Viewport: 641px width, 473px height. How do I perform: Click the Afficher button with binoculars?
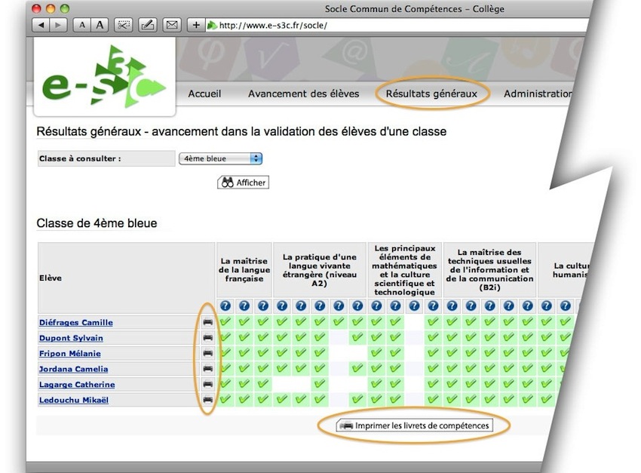tap(243, 183)
